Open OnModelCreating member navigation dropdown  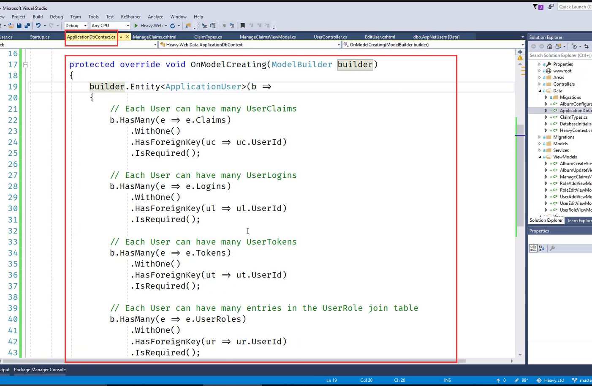tap(434, 44)
